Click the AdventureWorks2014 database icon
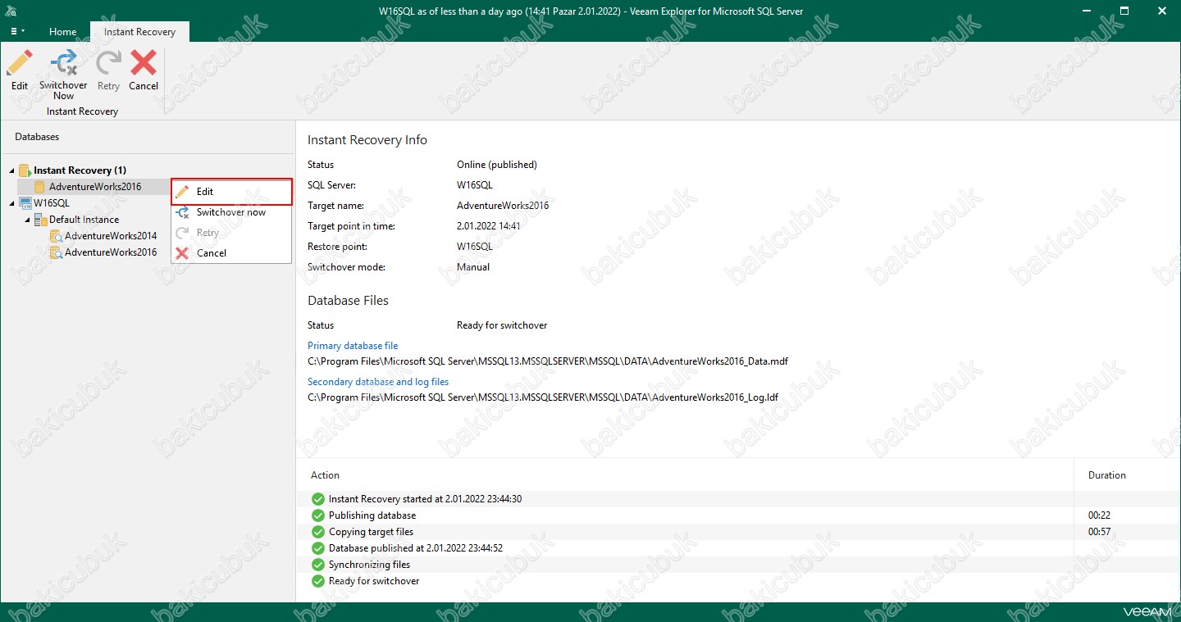This screenshot has height=622, width=1181. [56, 236]
